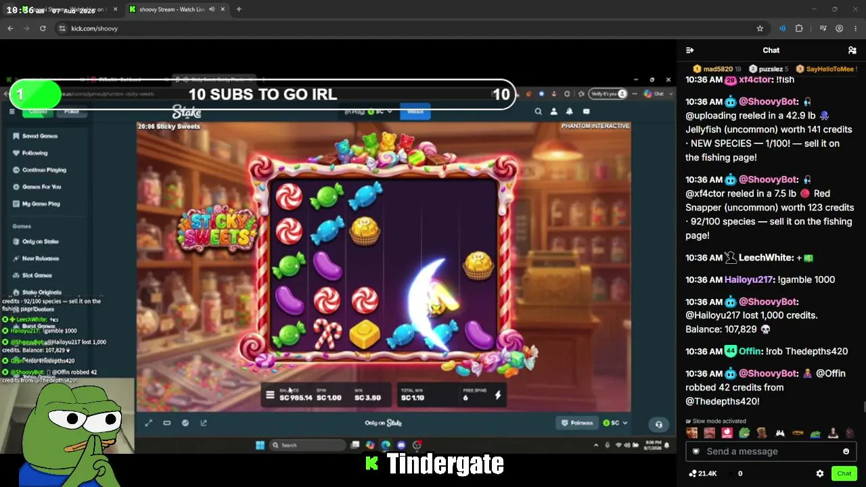Open the chat users list icon
866x487 pixels.
852,50
